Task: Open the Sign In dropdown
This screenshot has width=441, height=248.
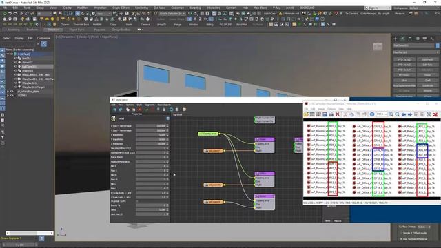Action: (x=378, y=8)
